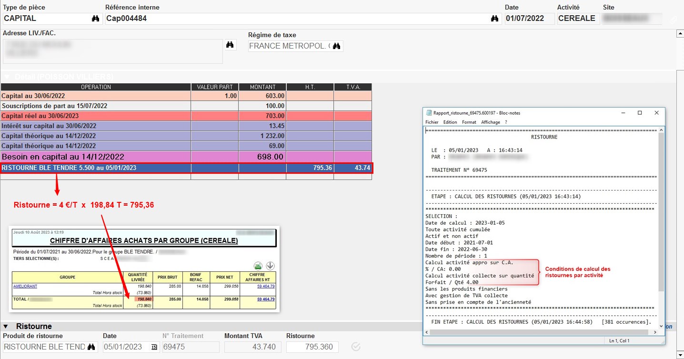Open 59 464.79 link in TOTAL row
Viewport: 684px width, 359px height.
pyautogui.click(x=266, y=299)
